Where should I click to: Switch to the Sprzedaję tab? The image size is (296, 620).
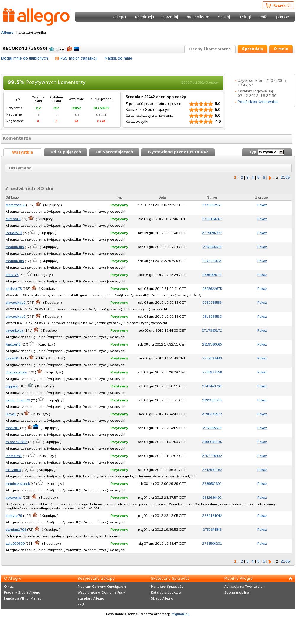coord(252,49)
